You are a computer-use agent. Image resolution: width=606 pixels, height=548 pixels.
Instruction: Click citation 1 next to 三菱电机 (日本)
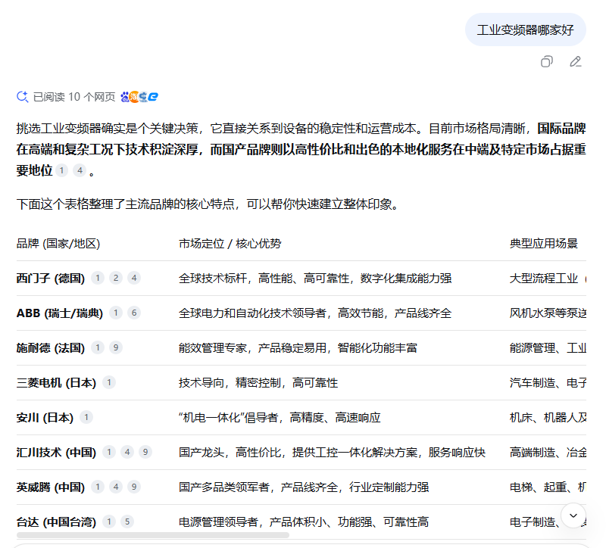point(109,382)
